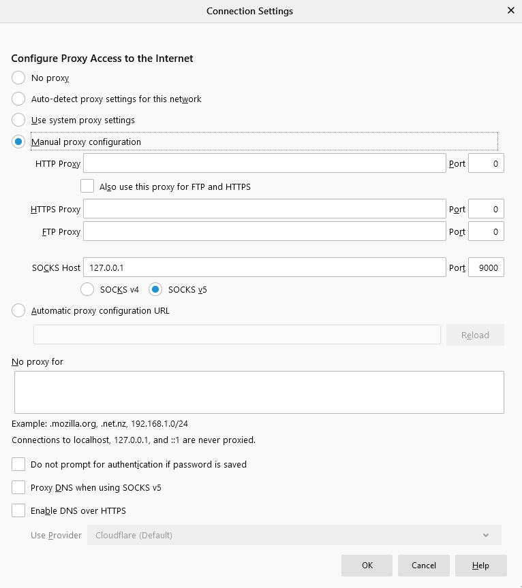This screenshot has height=588, width=522.
Task: Confirm settings with the OK button
Action: 367,566
